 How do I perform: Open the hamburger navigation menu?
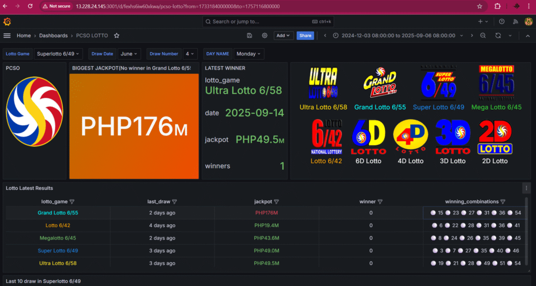pos(7,36)
